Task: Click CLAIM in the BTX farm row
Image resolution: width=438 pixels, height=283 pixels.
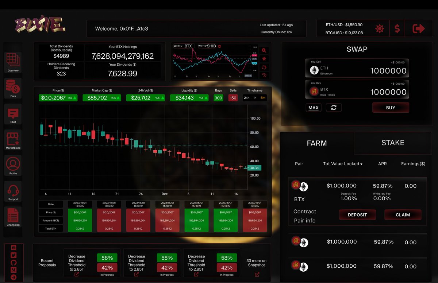Action: (403, 215)
